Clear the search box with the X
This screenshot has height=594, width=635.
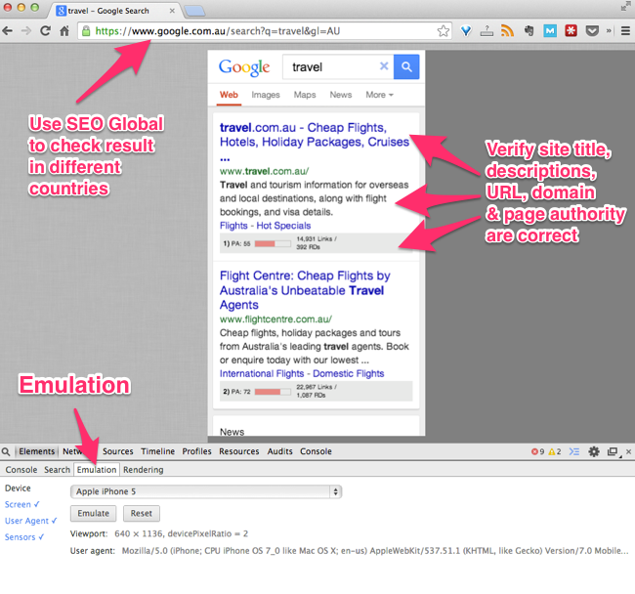point(384,66)
